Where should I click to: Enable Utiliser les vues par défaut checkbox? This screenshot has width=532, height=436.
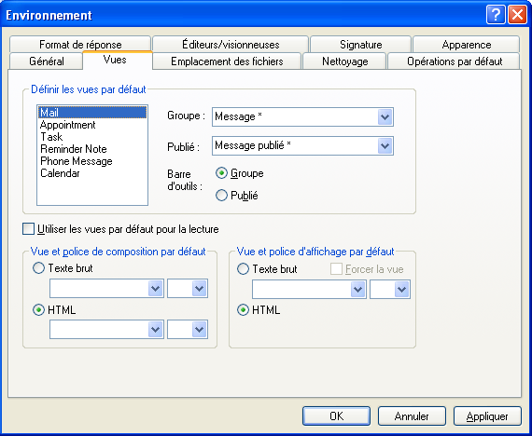pyautogui.click(x=29, y=229)
